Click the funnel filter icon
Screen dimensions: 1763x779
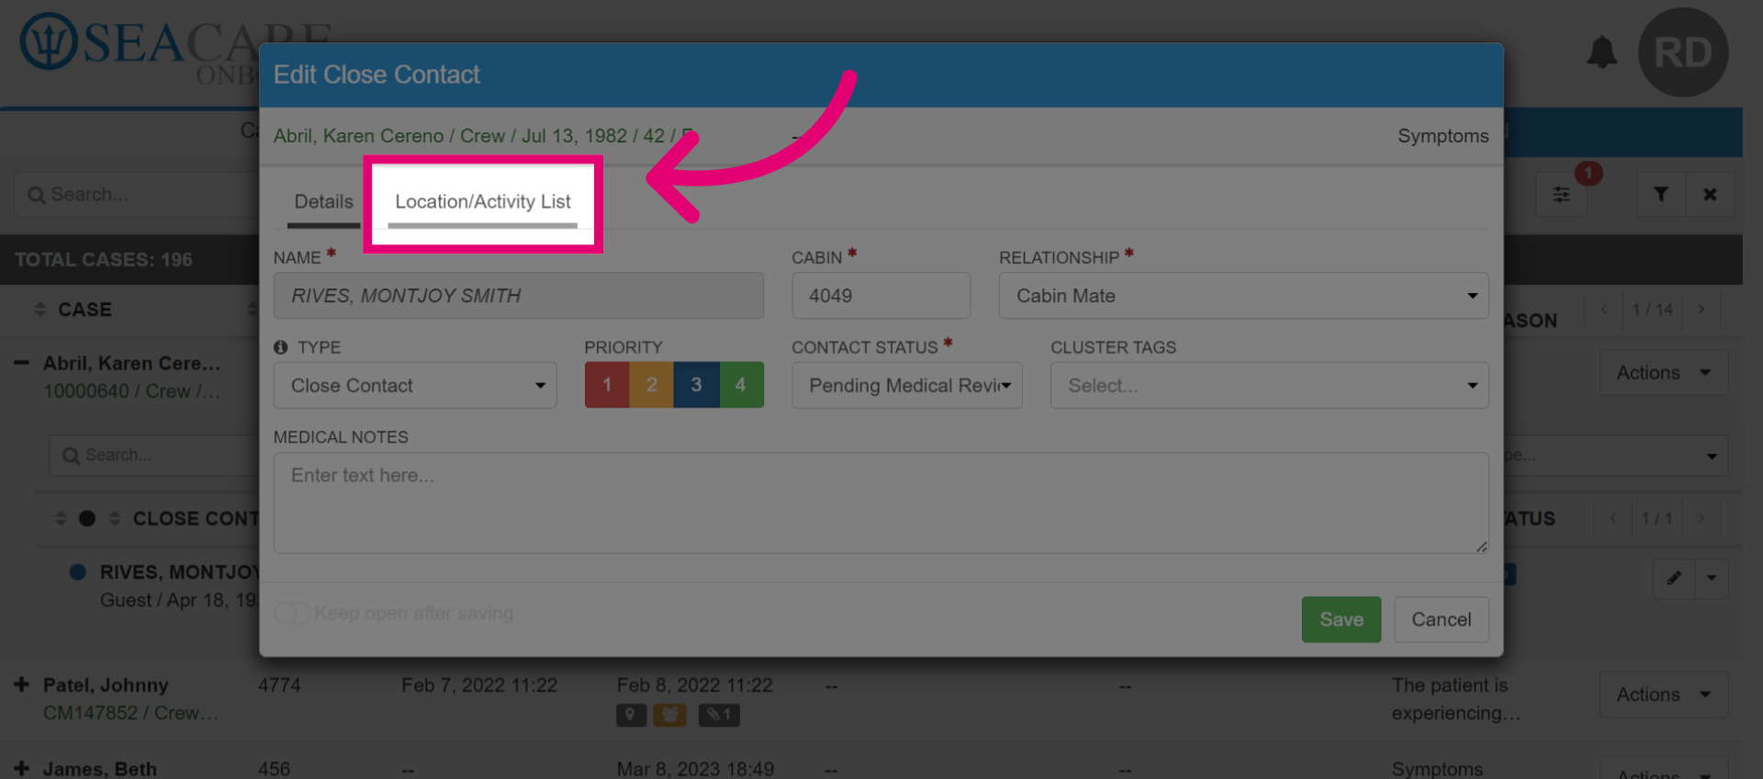(1661, 195)
